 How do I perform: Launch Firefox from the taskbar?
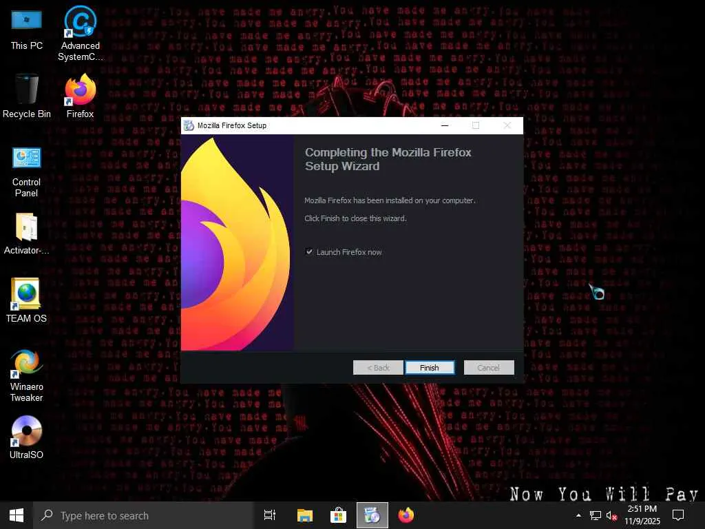pos(406,515)
